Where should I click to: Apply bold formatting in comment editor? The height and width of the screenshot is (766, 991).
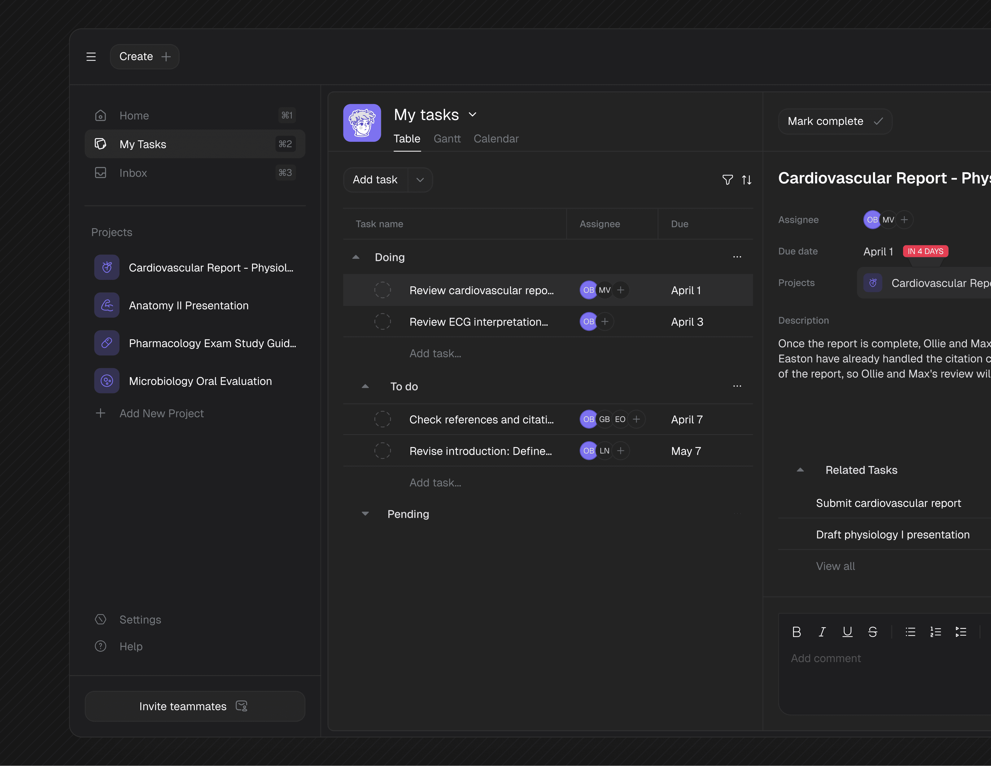tap(796, 632)
